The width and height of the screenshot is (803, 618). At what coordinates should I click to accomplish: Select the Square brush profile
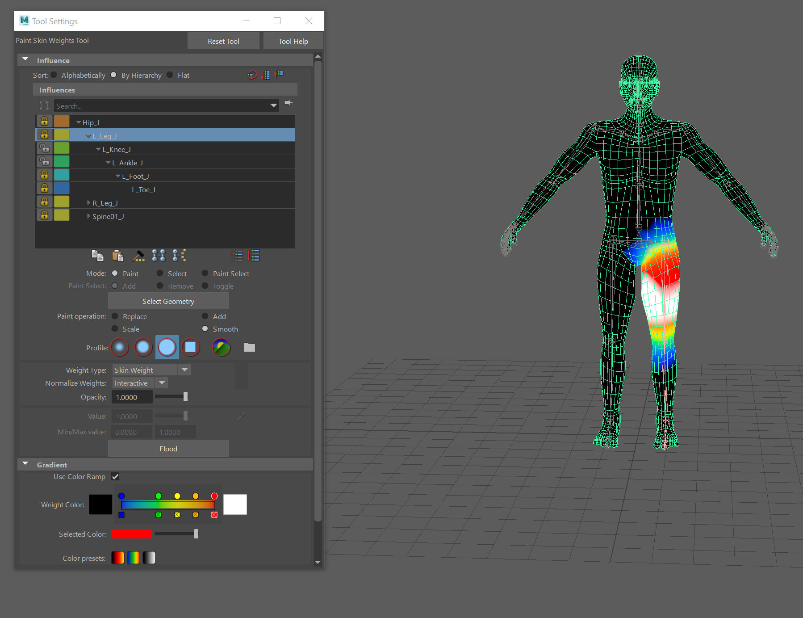coord(191,347)
